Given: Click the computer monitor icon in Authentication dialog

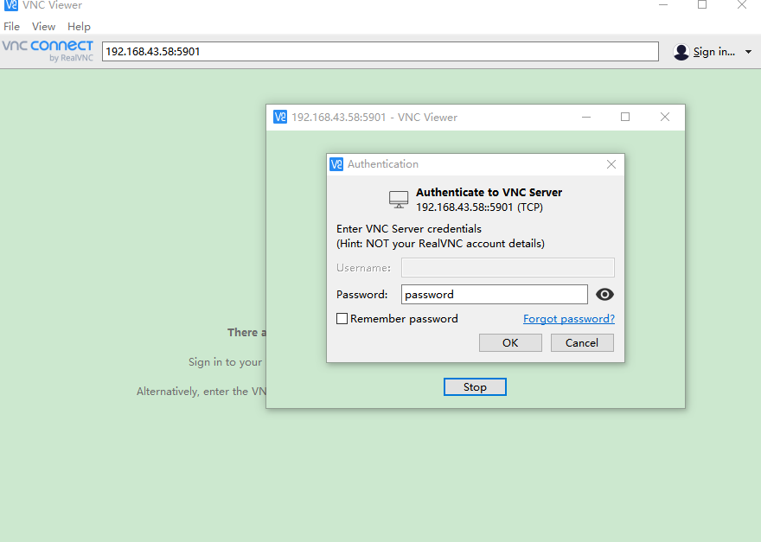Looking at the screenshot, I should click(x=399, y=200).
